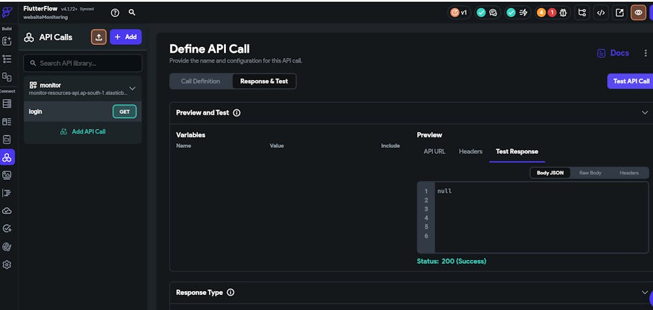Click the Search API library field
Viewport: 653px width, 310px height.
tap(83, 63)
